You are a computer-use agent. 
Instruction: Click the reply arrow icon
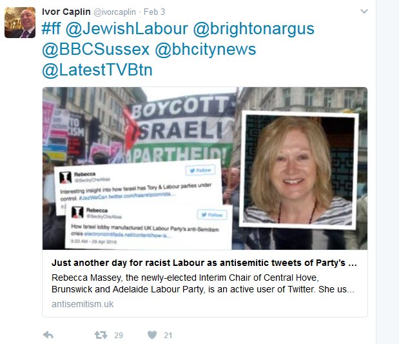(x=48, y=335)
